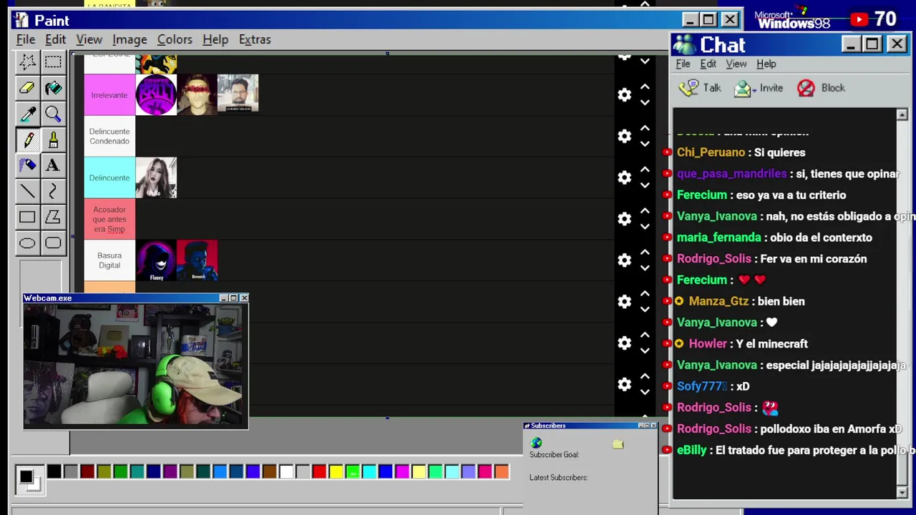Click the Talk icon in Chat toolbar
The height and width of the screenshot is (515, 916).
click(688, 88)
